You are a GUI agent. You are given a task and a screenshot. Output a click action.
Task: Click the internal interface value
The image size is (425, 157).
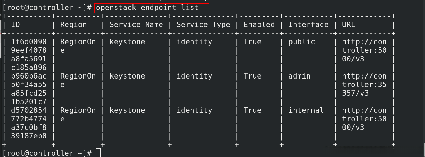click(306, 110)
